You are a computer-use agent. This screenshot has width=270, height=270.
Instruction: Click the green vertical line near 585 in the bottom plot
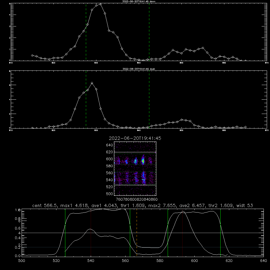(168, 233)
